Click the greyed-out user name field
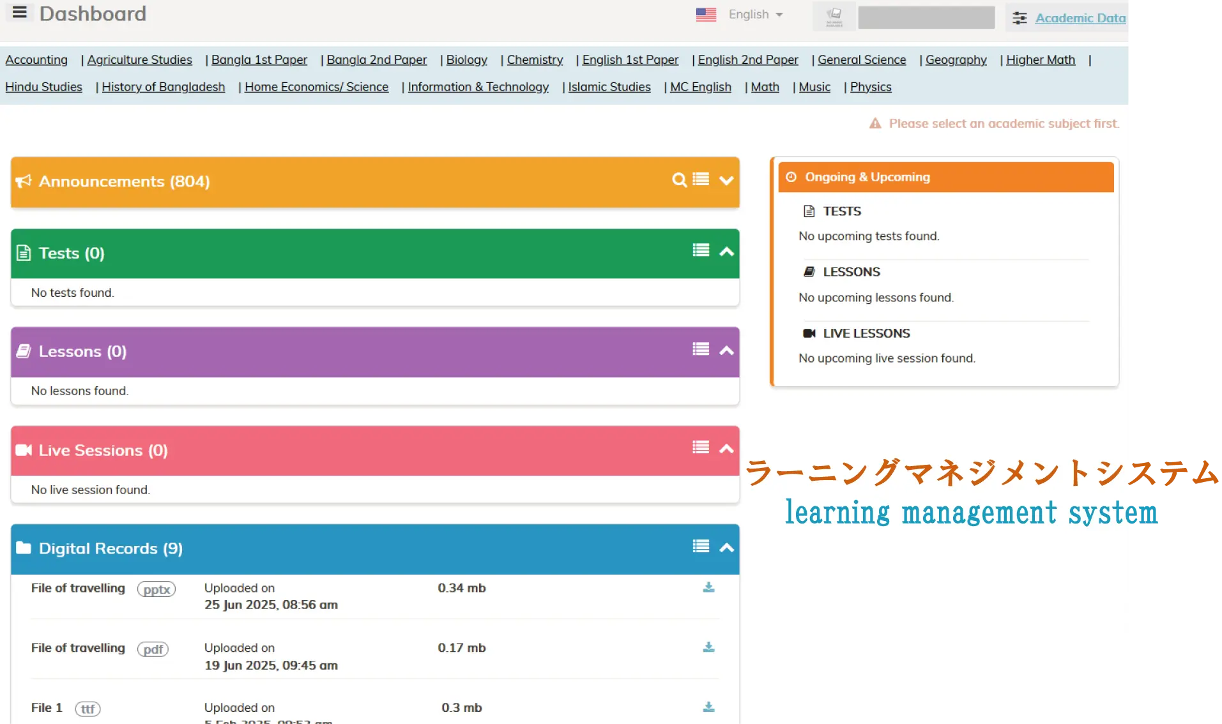The width and height of the screenshot is (1222, 724). [x=926, y=17]
